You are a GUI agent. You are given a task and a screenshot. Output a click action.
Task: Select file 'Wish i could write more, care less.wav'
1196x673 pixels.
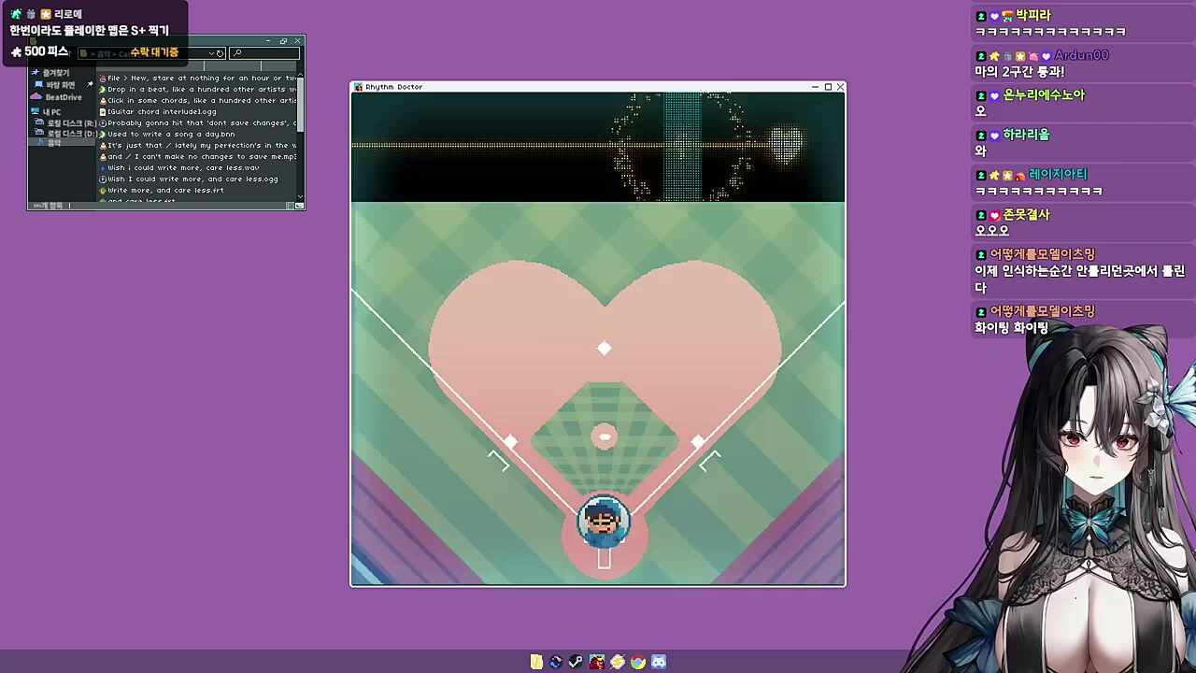(x=179, y=168)
